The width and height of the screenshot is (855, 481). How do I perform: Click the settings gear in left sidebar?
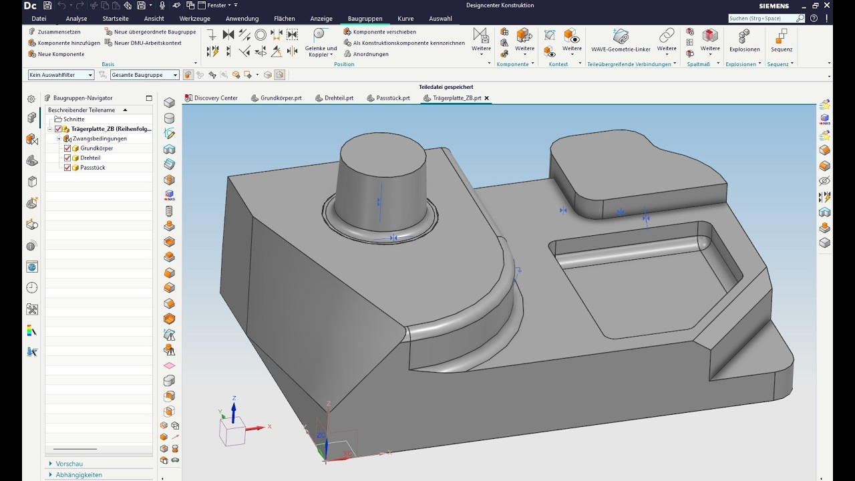(x=31, y=98)
